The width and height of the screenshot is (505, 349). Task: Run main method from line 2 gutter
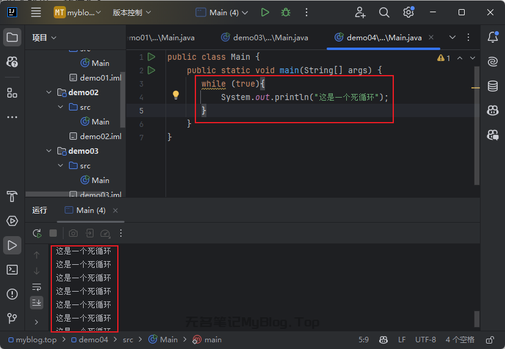(x=151, y=70)
